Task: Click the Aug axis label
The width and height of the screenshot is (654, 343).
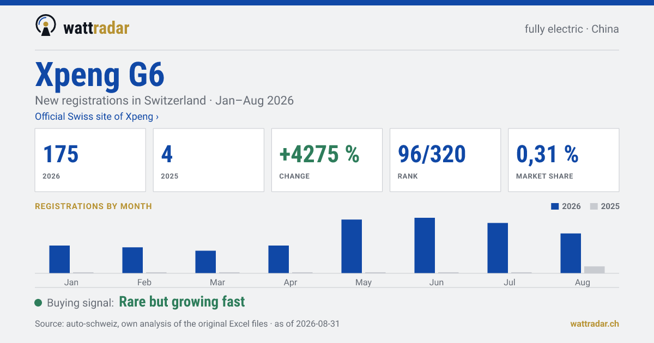Action: click(583, 283)
